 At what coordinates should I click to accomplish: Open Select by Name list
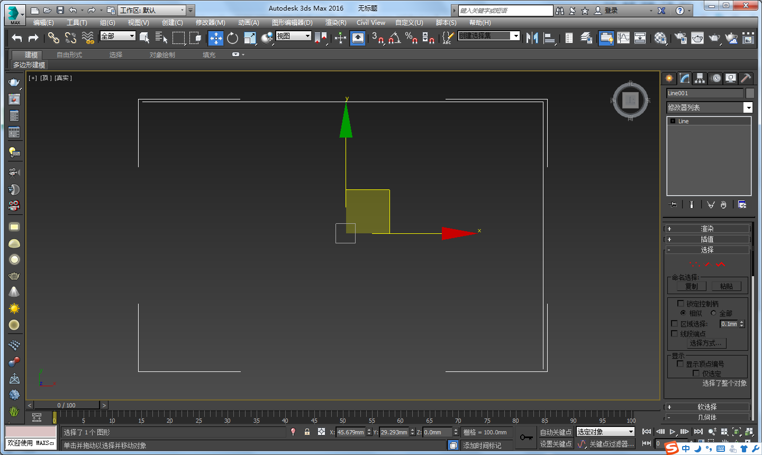161,38
